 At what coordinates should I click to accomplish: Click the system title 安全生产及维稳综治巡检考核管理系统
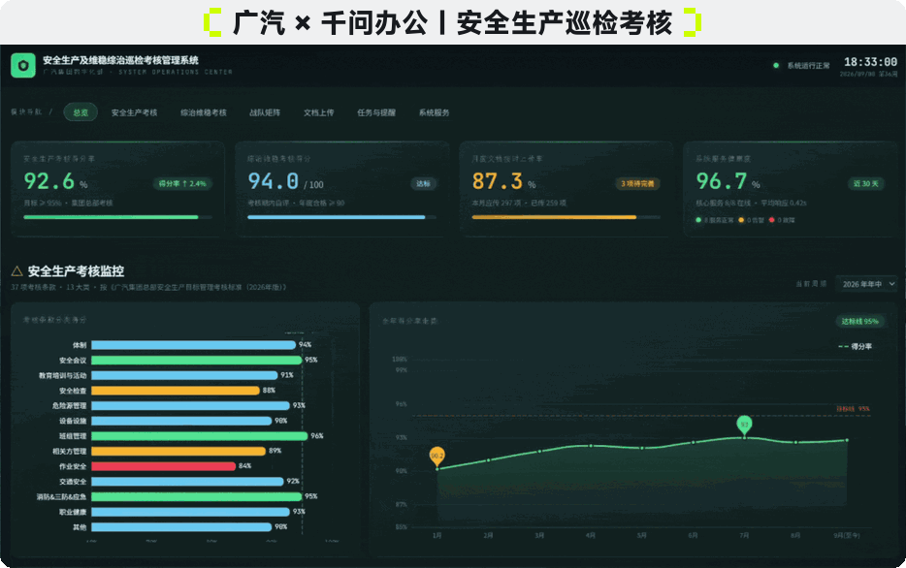coord(120,60)
